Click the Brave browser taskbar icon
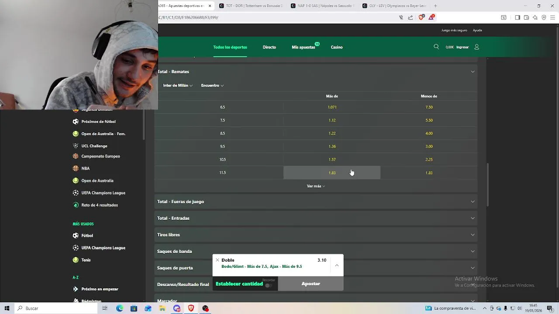 pos(191,308)
